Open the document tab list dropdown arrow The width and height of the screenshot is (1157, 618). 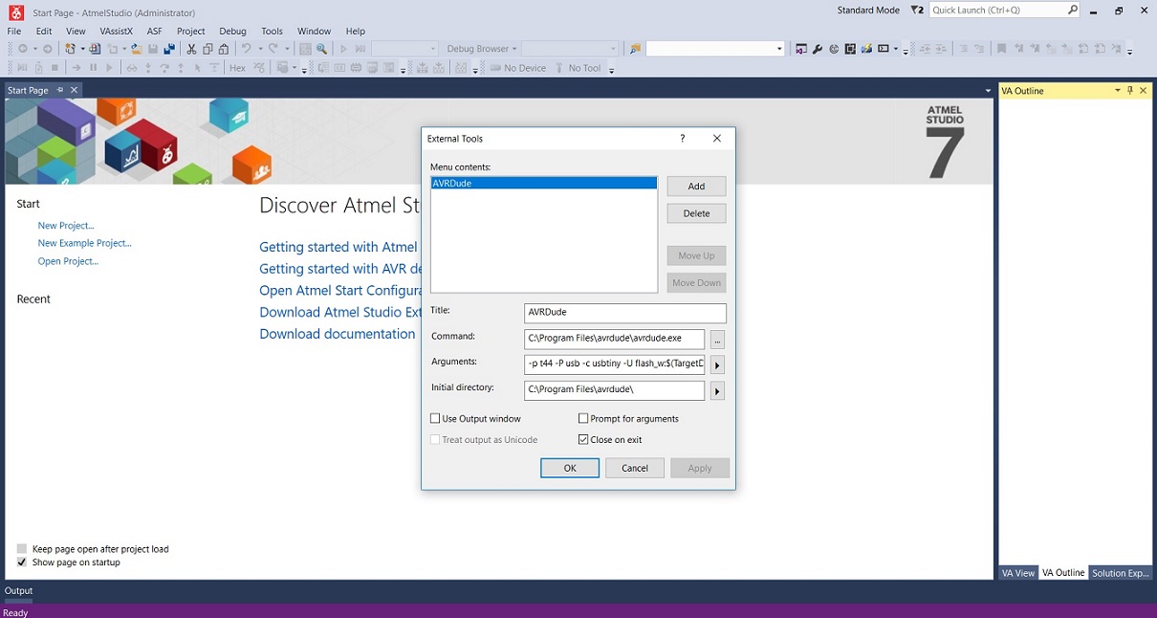[988, 91]
